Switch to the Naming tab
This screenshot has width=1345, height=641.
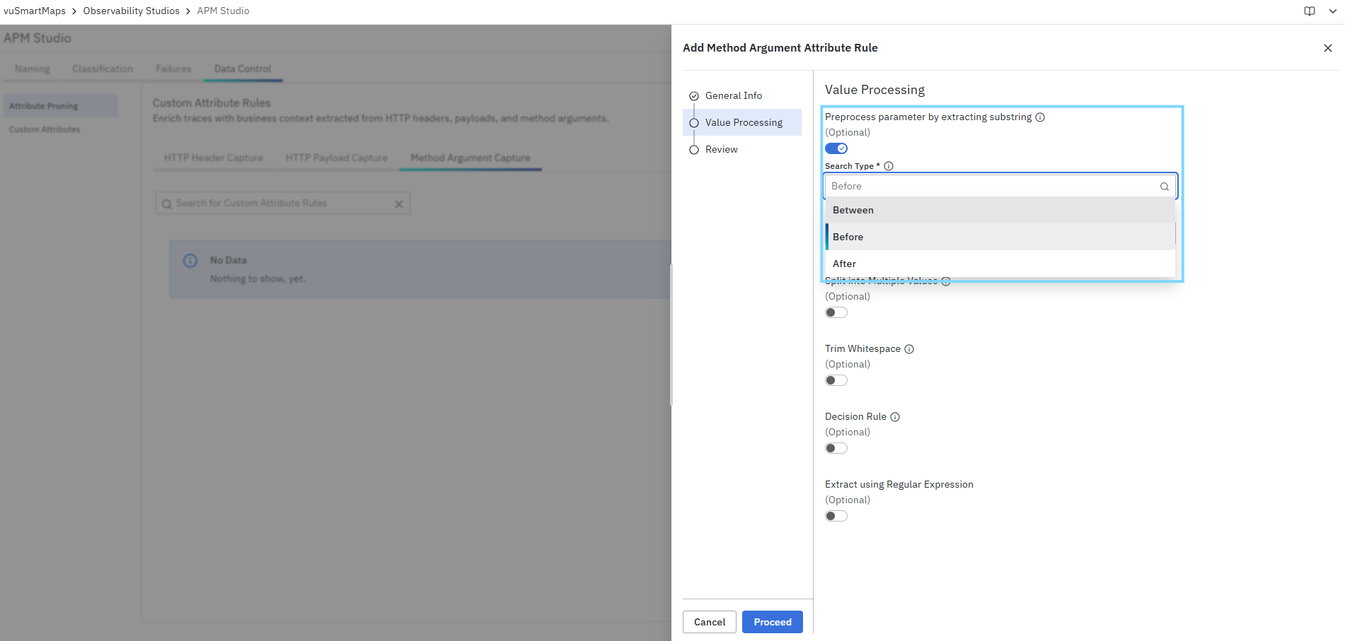pos(33,69)
